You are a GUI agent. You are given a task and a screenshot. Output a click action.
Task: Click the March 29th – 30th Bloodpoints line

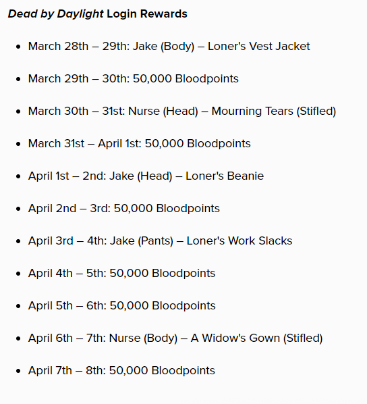(134, 79)
